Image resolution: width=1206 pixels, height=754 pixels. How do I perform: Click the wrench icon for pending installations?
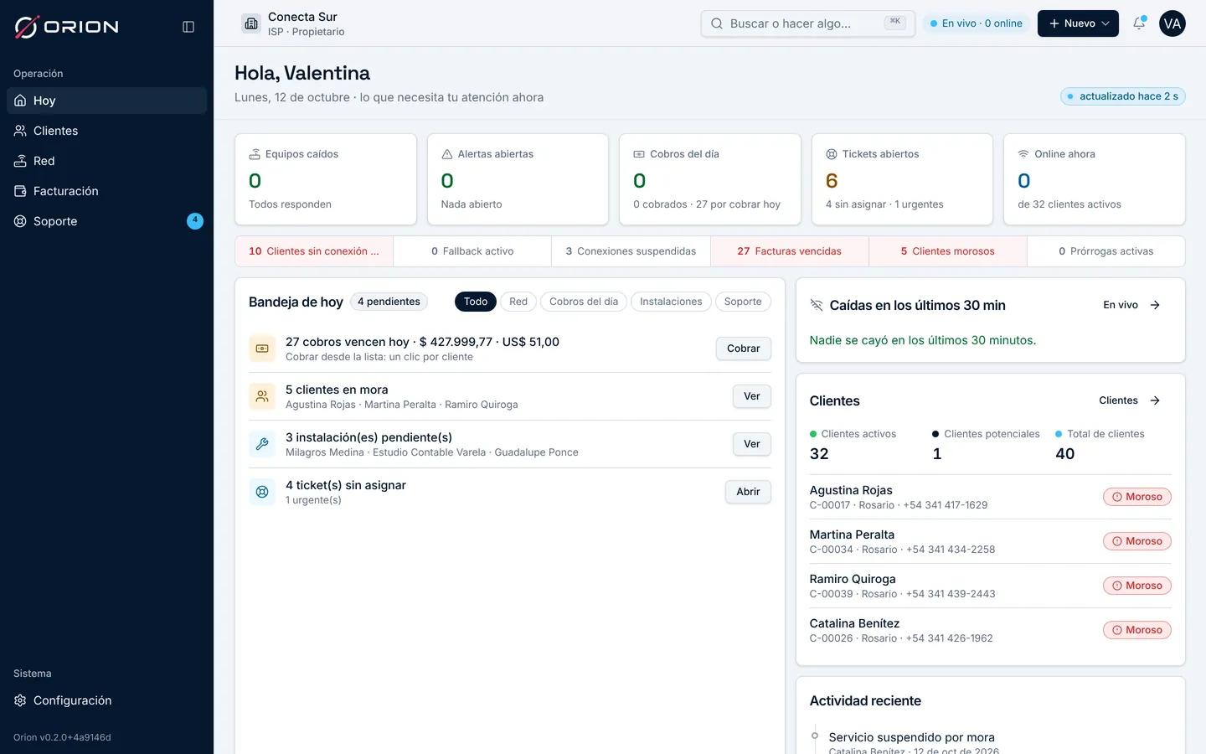tap(262, 444)
